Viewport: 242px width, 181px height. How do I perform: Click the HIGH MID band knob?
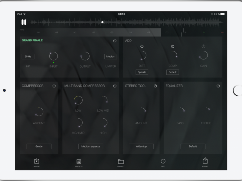click(x=78, y=123)
